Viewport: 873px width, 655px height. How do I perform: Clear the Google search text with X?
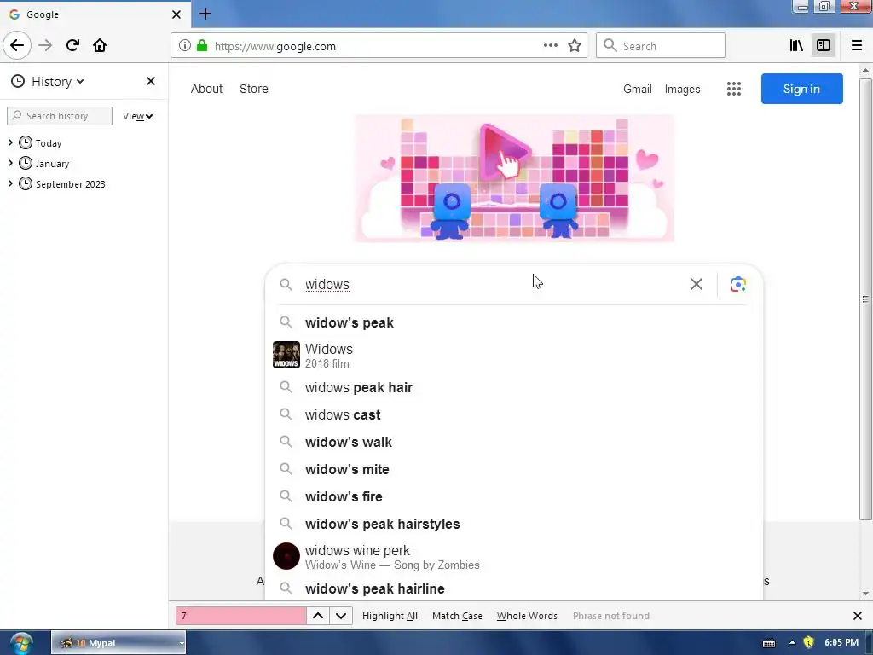(696, 284)
